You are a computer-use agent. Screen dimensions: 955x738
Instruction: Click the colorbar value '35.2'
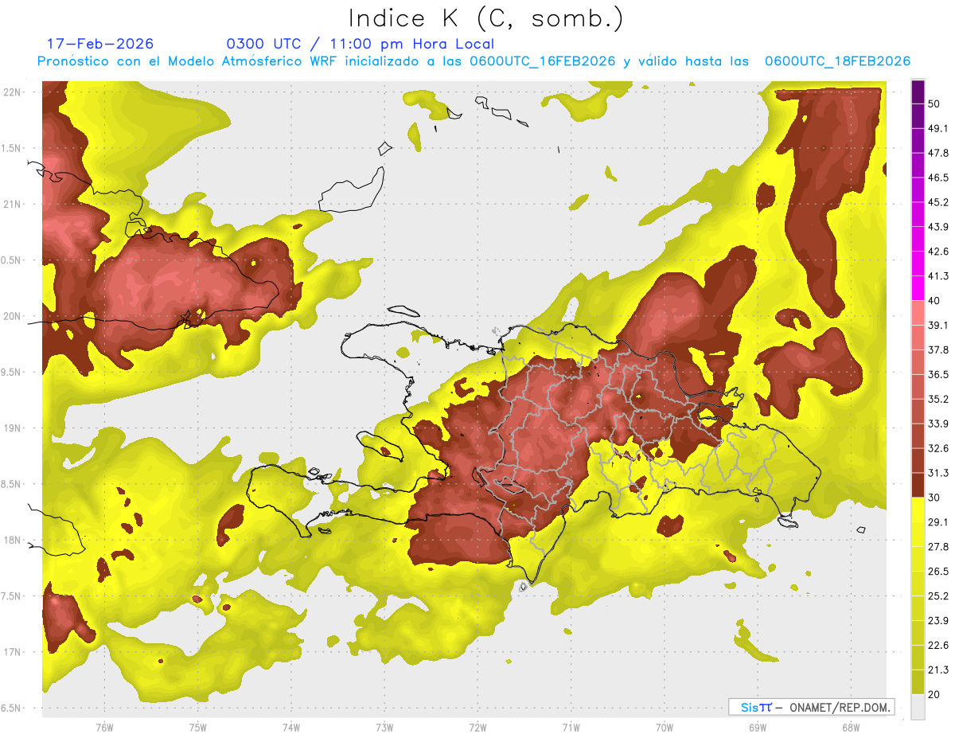click(x=938, y=399)
